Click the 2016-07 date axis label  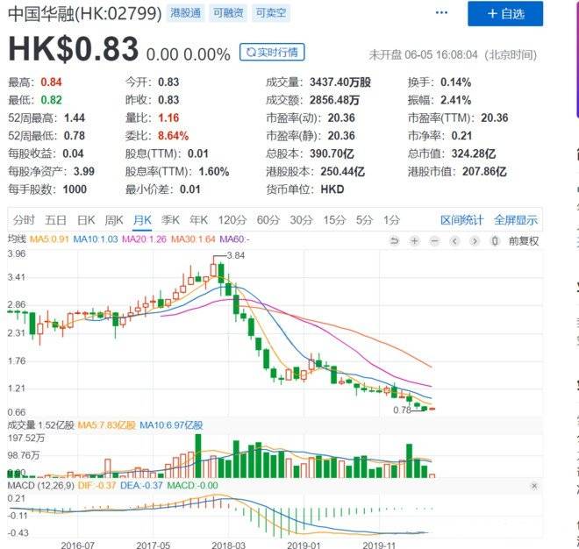77,545
